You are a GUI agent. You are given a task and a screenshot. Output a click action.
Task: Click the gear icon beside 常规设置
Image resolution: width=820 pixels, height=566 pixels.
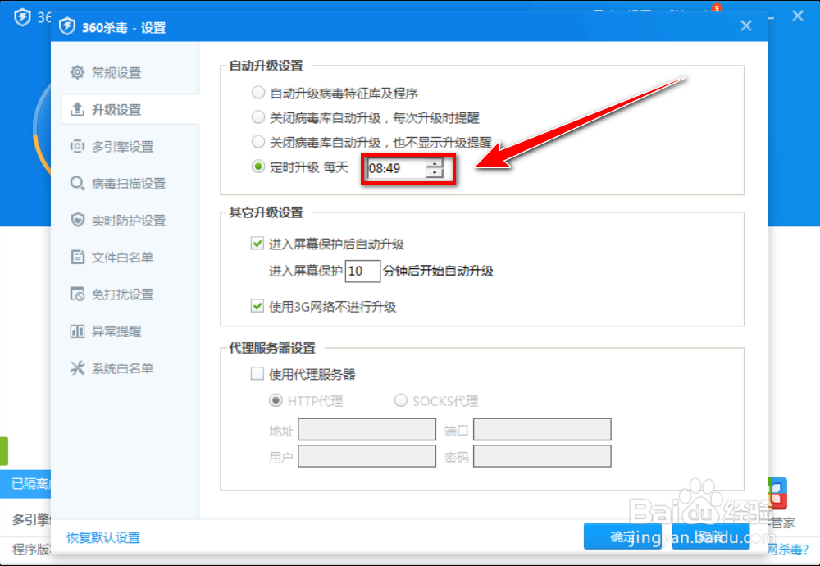point(77,72)
